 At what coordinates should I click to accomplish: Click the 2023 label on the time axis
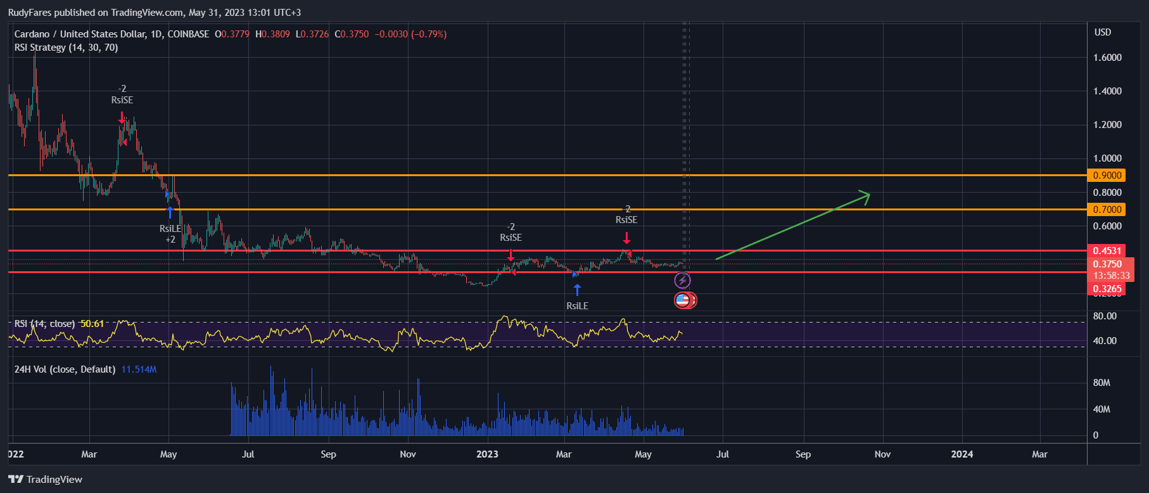[487, 454]
